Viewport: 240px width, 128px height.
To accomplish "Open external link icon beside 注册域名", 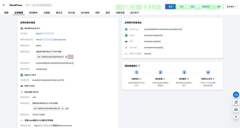I will [x=140, y=79].
